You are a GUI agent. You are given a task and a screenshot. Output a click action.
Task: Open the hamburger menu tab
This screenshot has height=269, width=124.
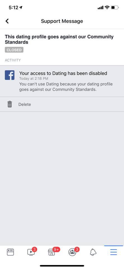tap(114, 252)
